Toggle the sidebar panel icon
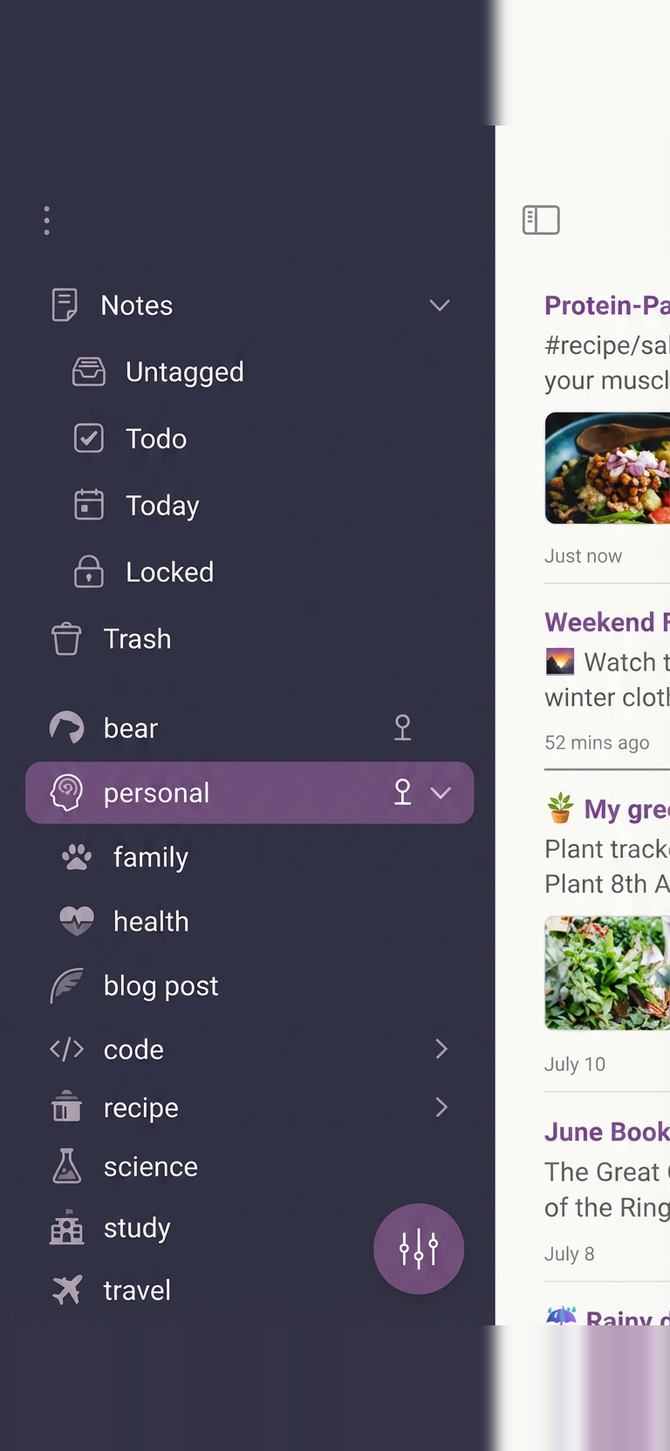670x1451 pixels. 541,220
